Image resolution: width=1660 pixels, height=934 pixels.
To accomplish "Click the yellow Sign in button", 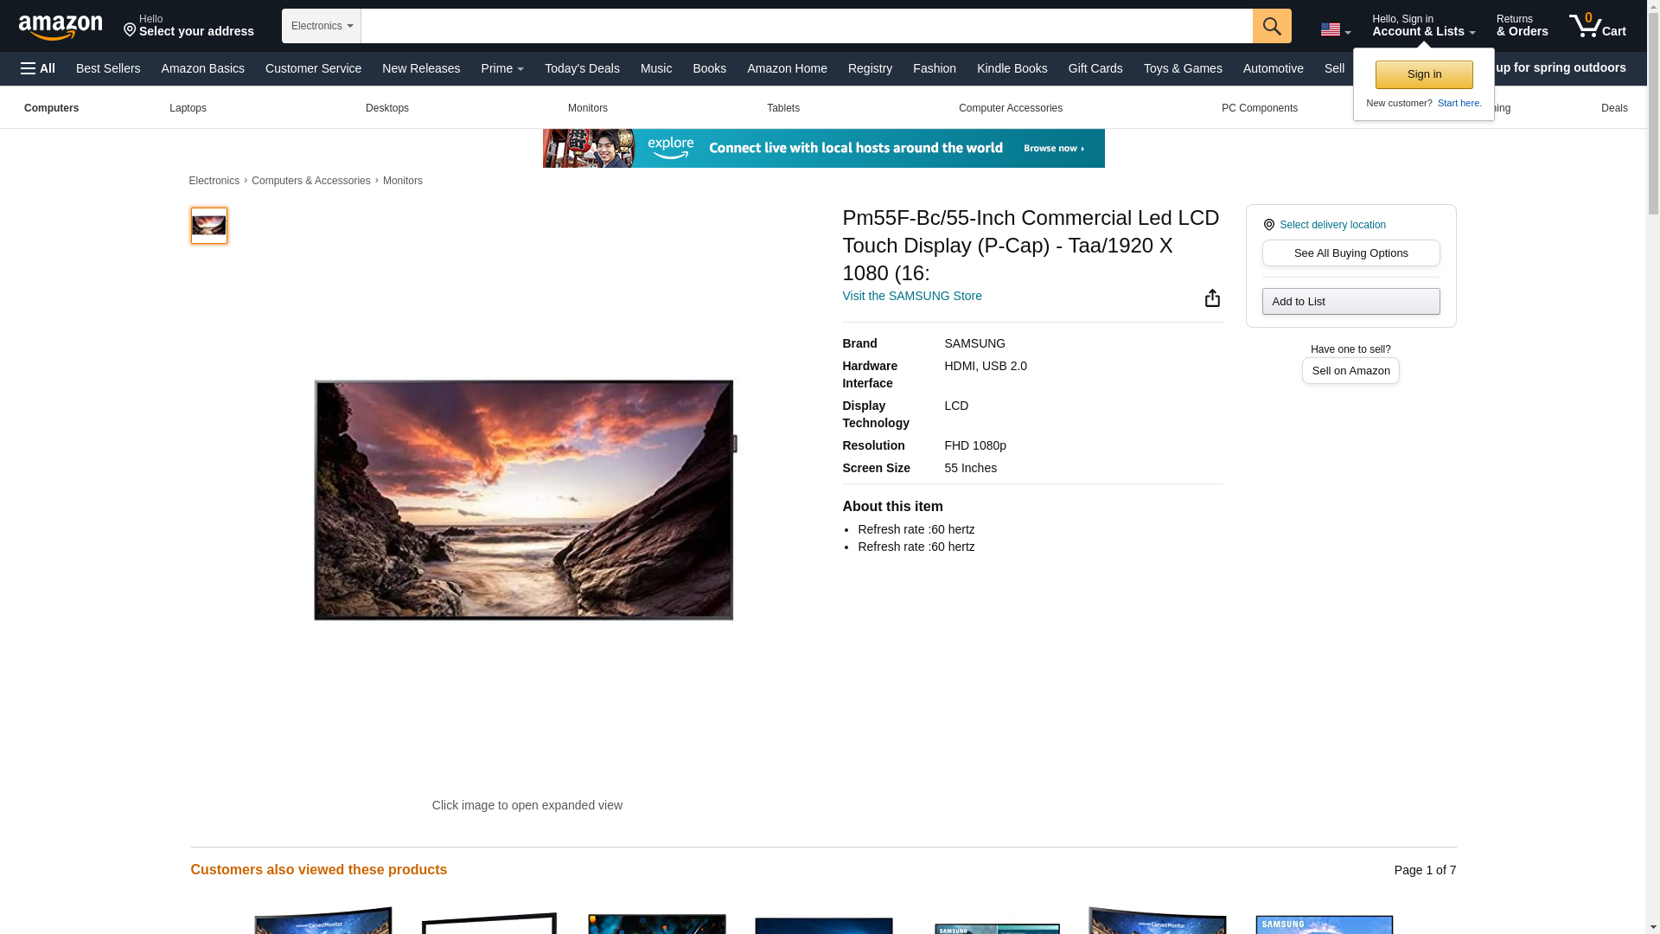I will pos(1423,74).
